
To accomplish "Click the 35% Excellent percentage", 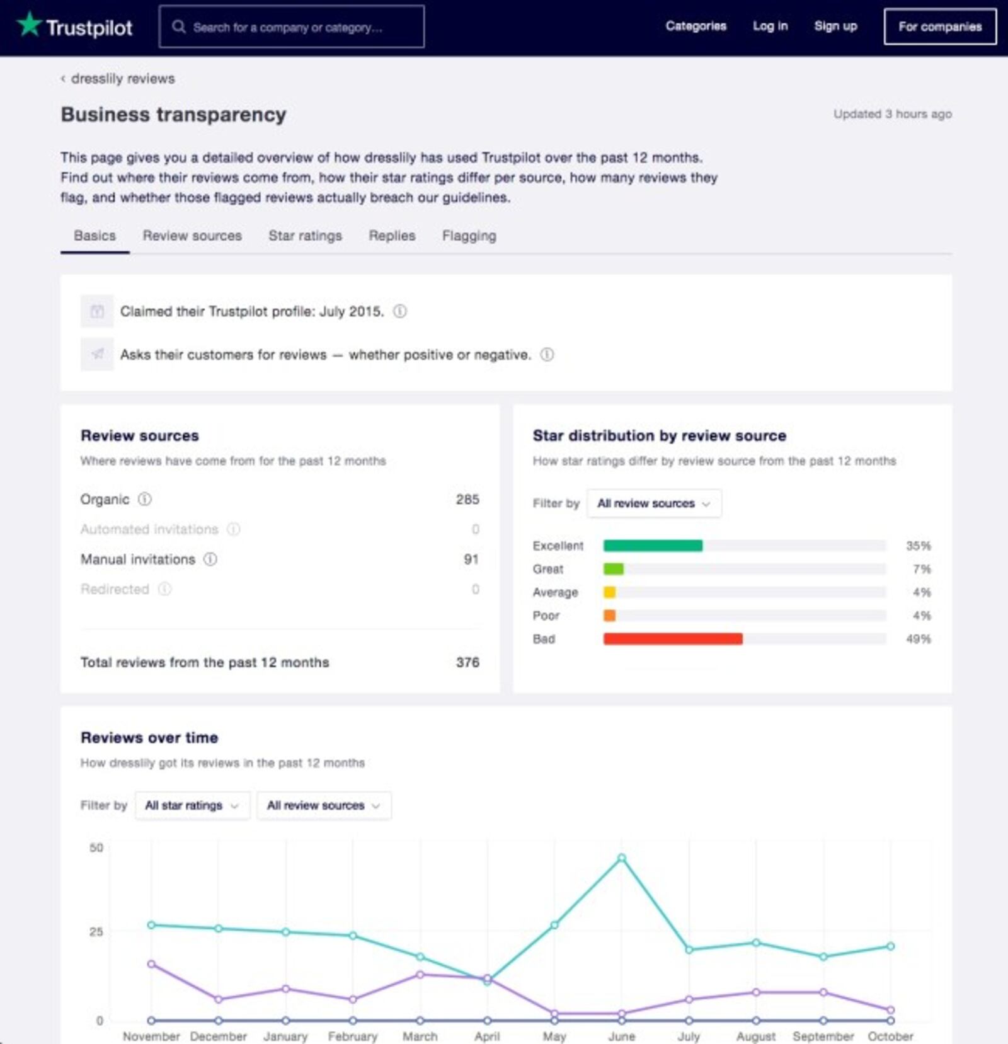I will click(x=919, y=546).
